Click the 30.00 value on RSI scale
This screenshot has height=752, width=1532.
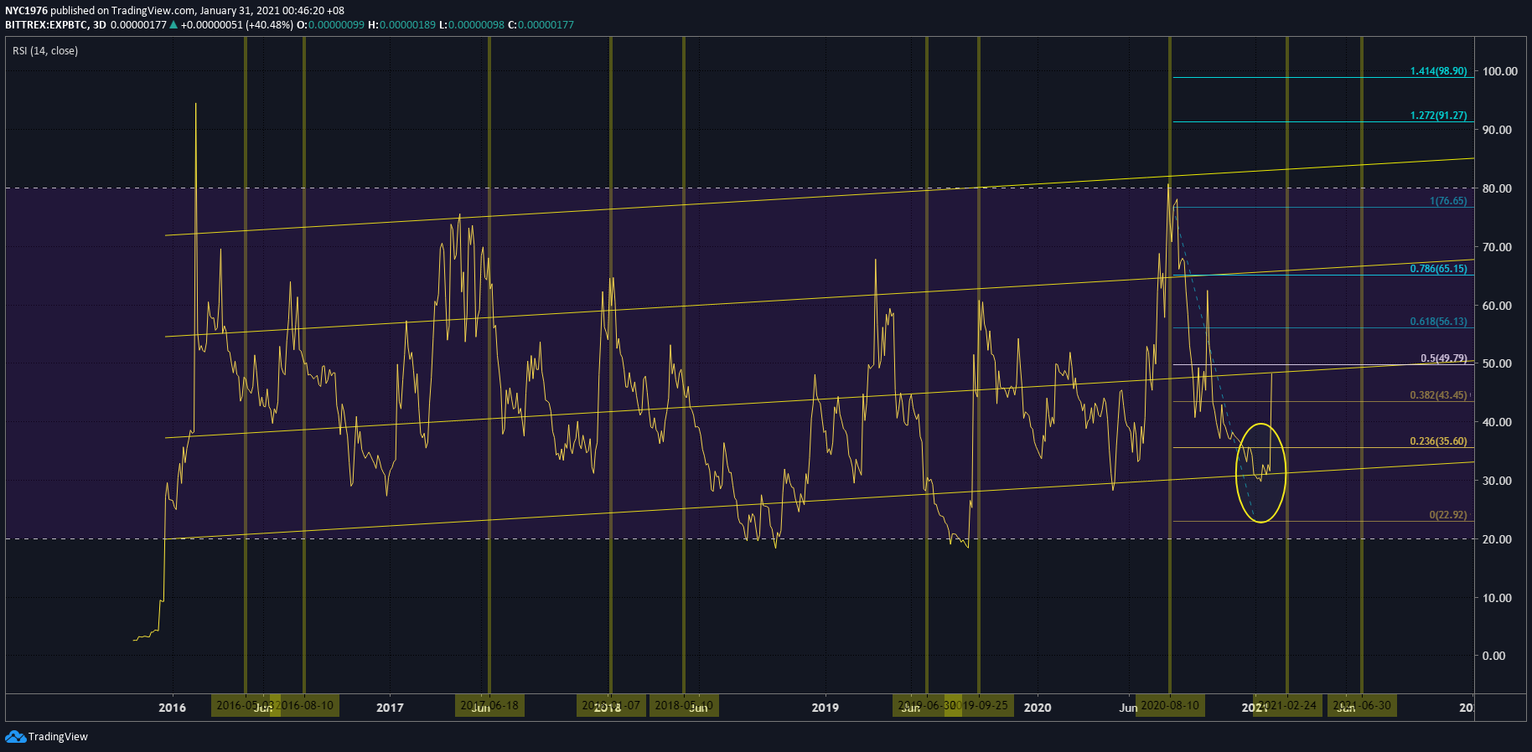(x=1497, y=481)
